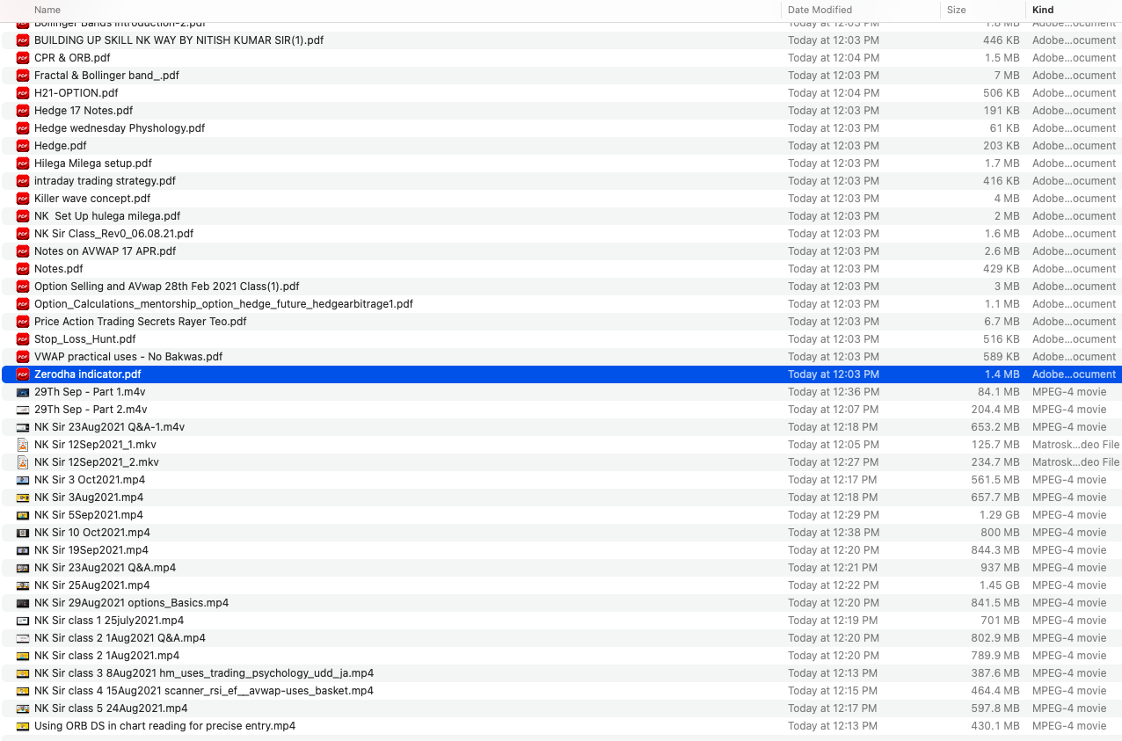The height and width of the screenshot is (741, 1122).
Task: Click the PDF icon of H21-OPTION.pdf
Action: [x=23, y=93]
